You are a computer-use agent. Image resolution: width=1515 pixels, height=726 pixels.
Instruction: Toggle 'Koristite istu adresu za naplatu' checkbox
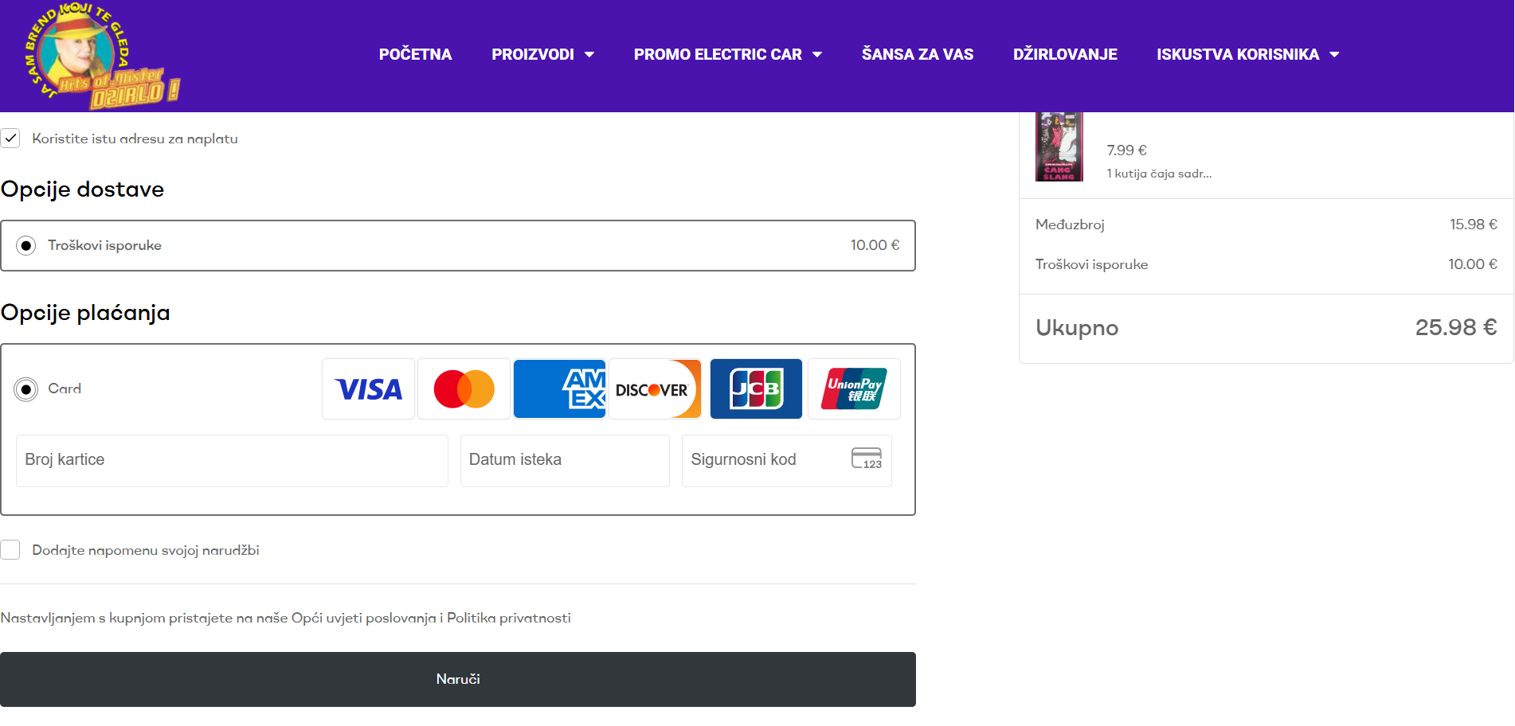10,139
